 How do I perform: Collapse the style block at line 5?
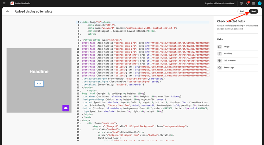pos(81,34)
